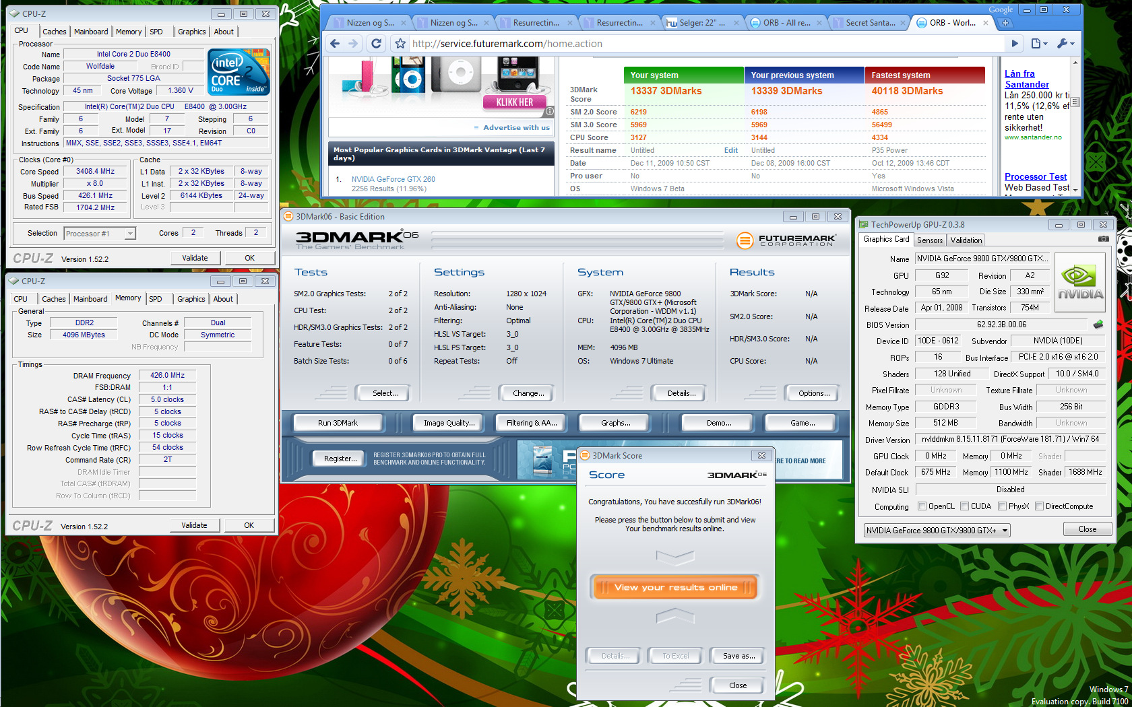The height and width of the screenshot is (707, 1132).
Task: Close the 'ORB - All re...' browser tab
Action: point(819,23)
